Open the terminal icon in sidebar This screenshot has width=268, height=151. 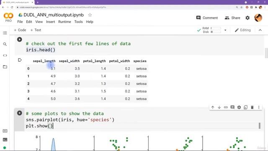tap(5, 140)
